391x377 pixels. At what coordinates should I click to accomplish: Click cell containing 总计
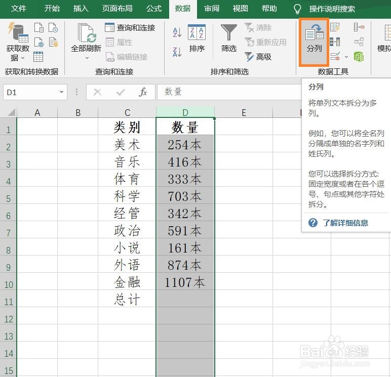[127, 299]
